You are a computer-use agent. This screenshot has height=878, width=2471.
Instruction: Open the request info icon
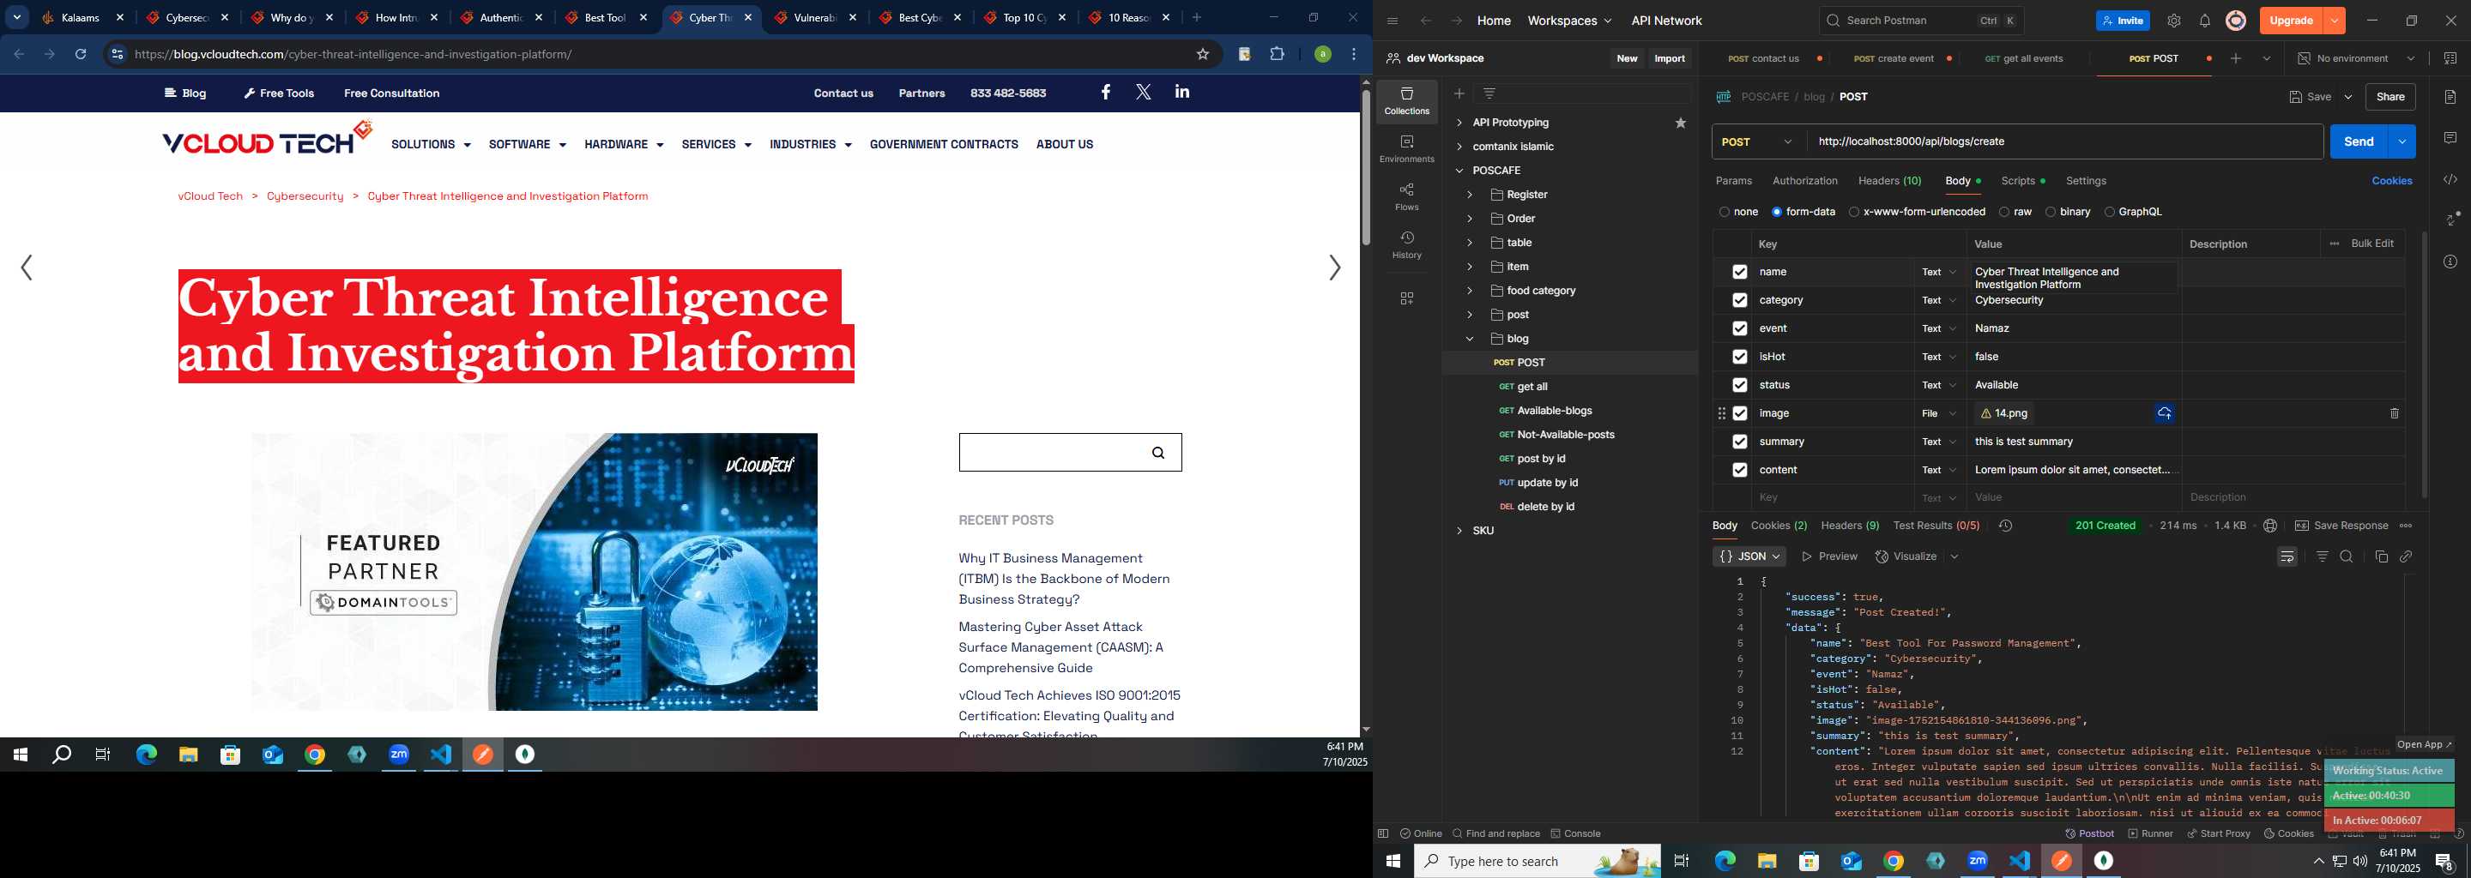2450,262
